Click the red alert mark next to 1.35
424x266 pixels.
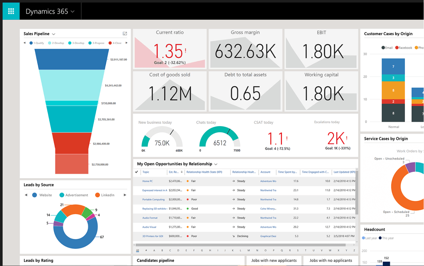coord(186,51)
